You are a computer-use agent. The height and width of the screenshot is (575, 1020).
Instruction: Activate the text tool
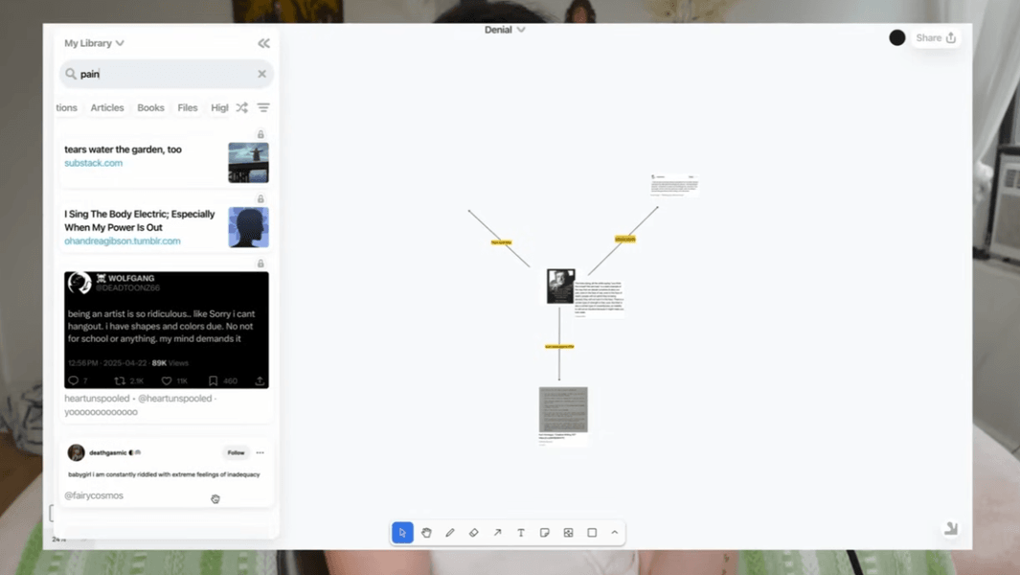point(521,533)
